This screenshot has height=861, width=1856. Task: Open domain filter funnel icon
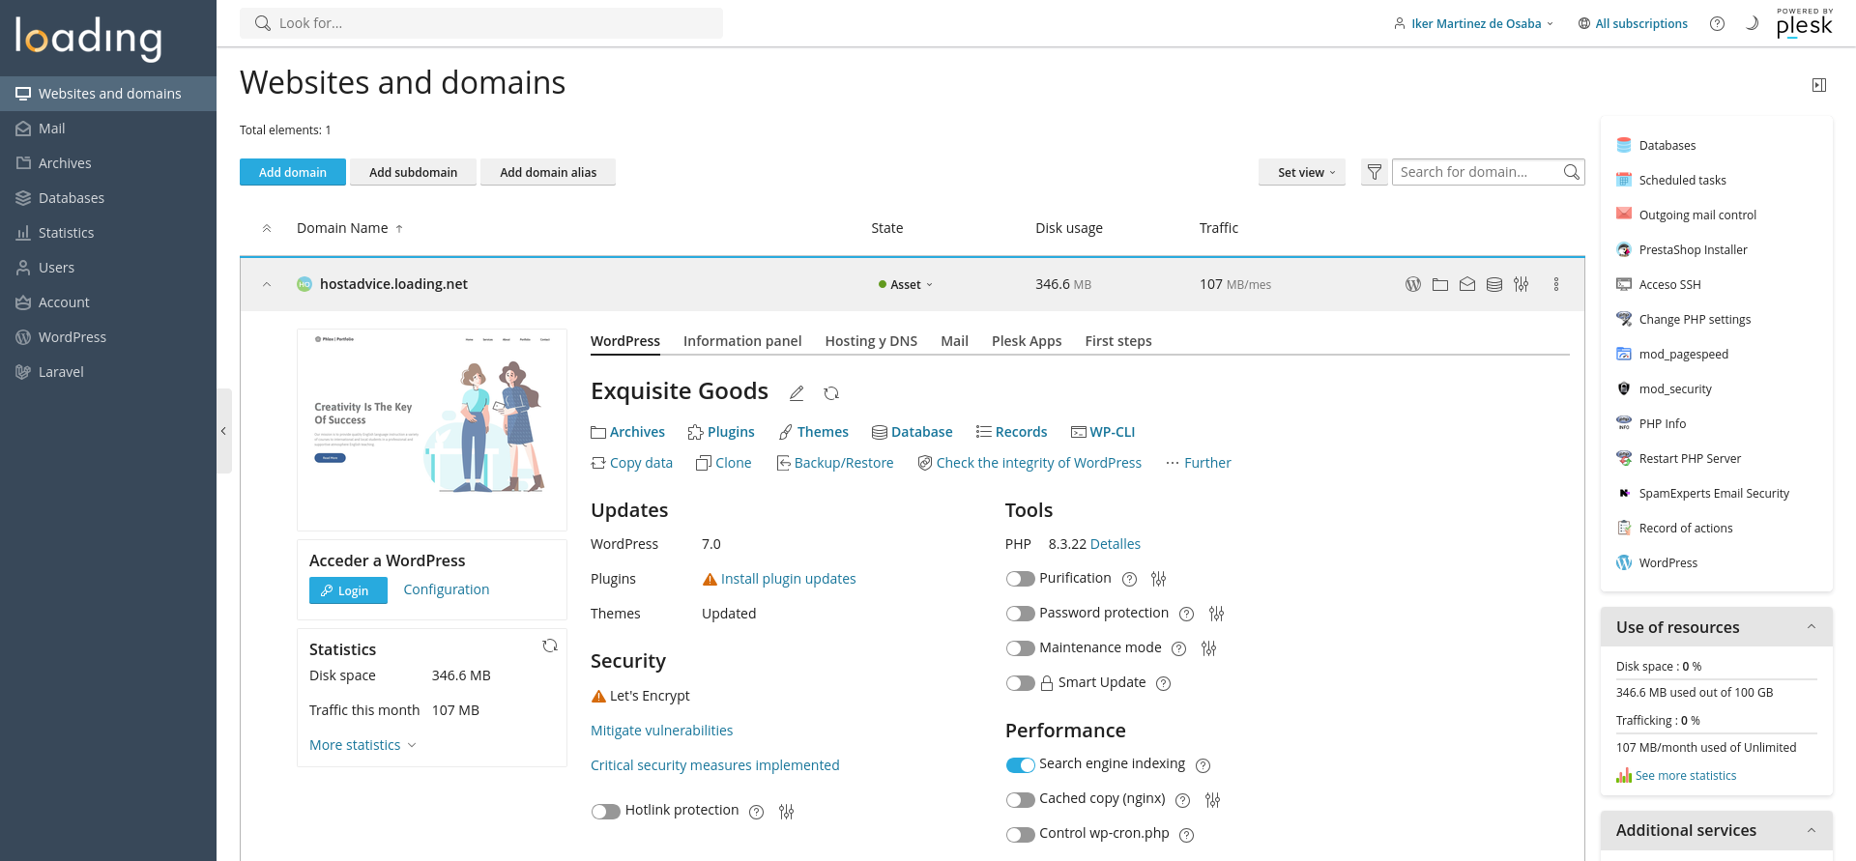pos(1375,172)
